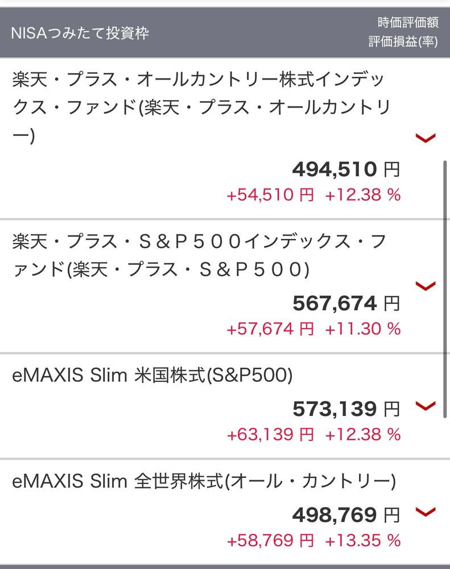Screen dimensions: 450x569
Task: Expand the 楽天・プラス・オールカントリー fund chevron
Action: (426, 138)
